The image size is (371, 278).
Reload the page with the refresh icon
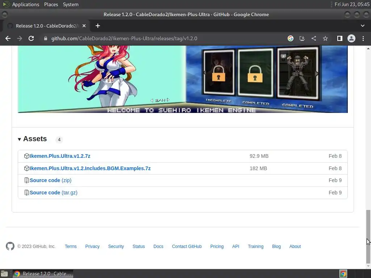coord(31,38)
